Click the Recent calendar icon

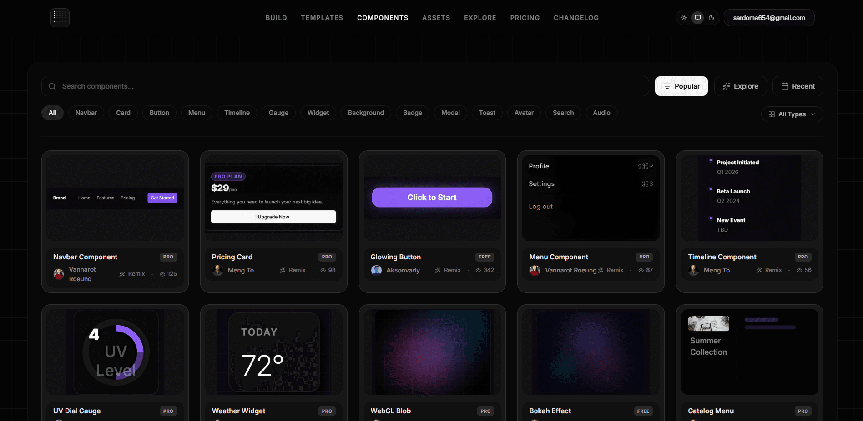(785, 86)
